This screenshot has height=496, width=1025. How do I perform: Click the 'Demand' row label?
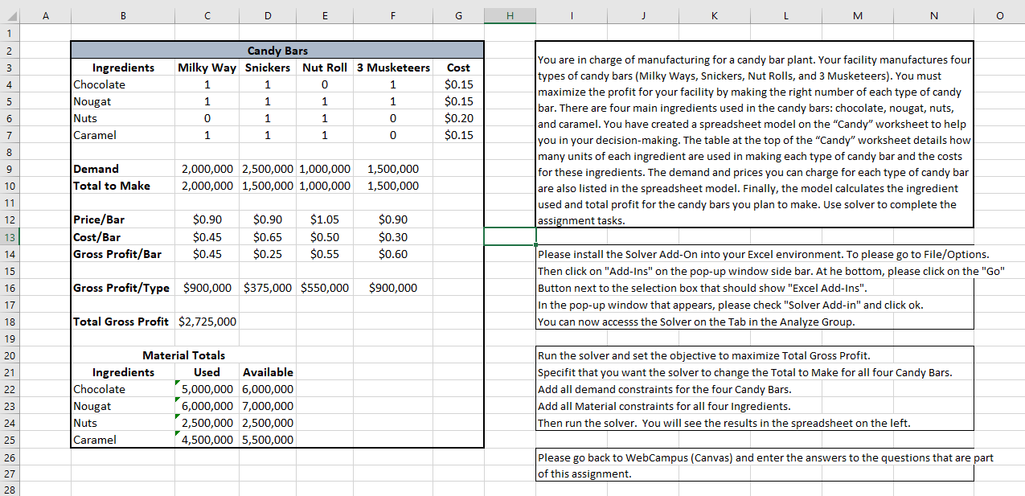pos(96,169)
